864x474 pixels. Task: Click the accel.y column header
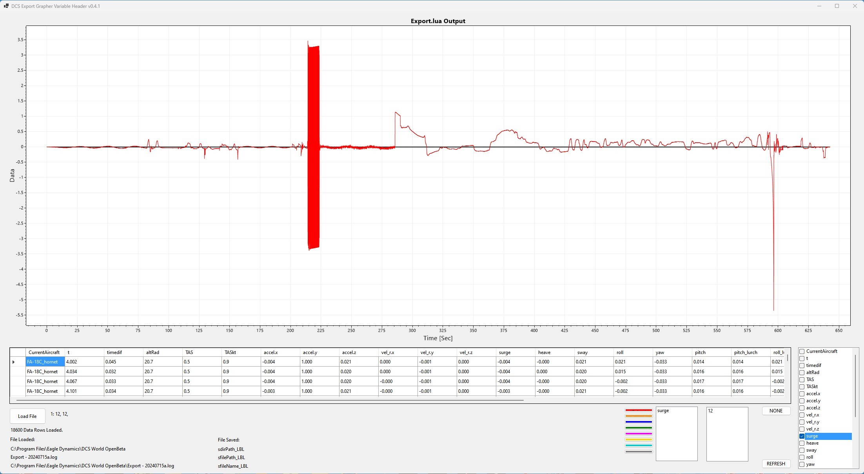(319, 352)
